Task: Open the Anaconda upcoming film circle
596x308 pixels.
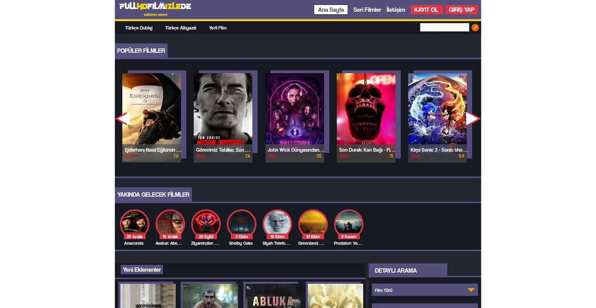Action: (x=134, y=223)
